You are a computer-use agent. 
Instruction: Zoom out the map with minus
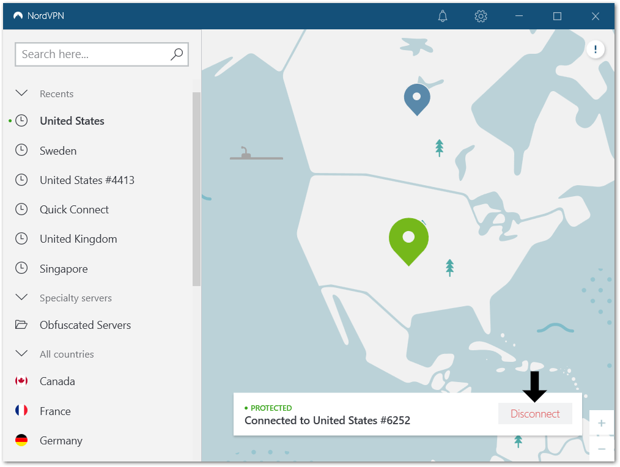pos(602,449)
